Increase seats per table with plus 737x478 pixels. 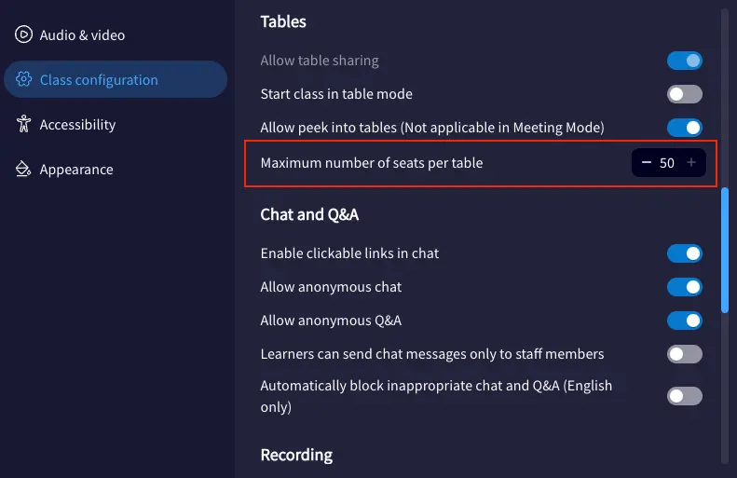pos(691,163)
